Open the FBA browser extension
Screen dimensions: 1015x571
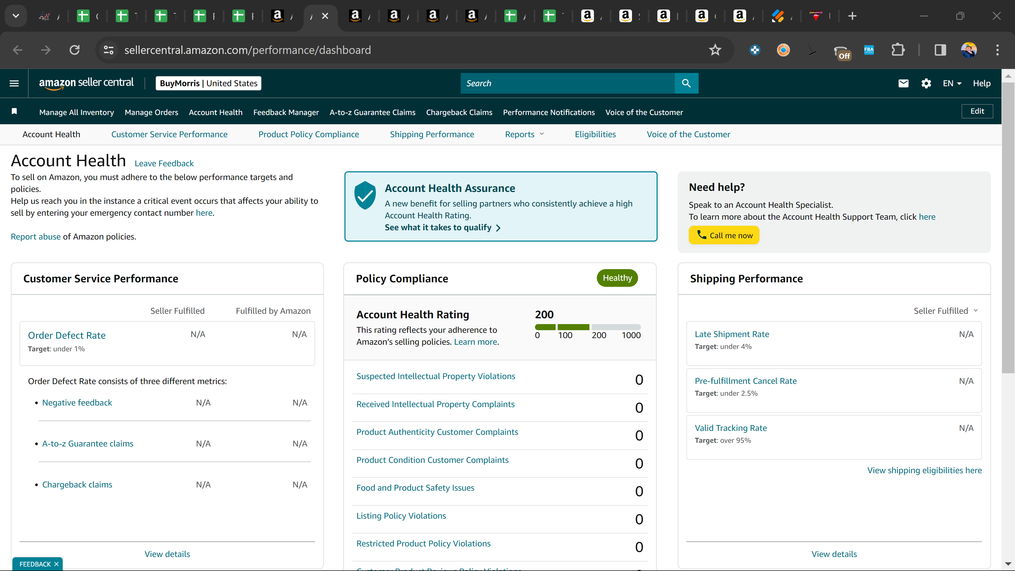(869, 50)
